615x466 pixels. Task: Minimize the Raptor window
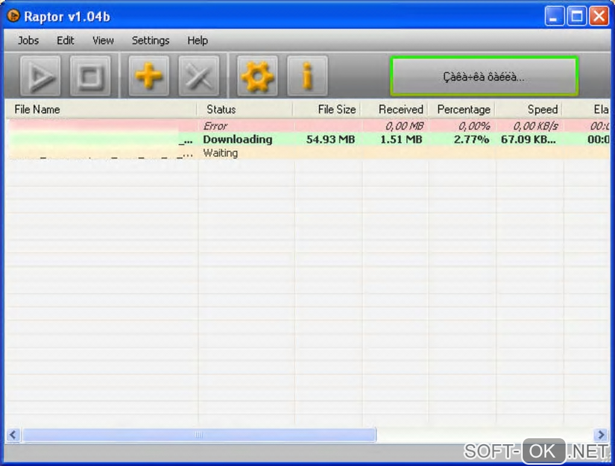[554, 16]
